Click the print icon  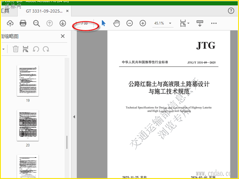click(23, 23)
